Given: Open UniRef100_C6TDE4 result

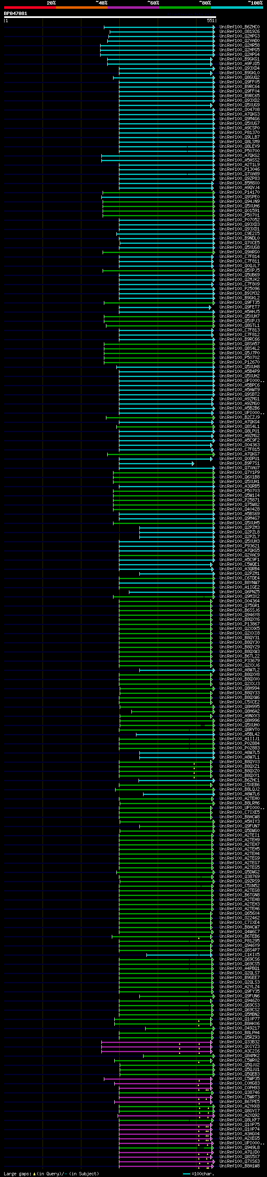Looking at the screenshot, I should (x=239, y=577).
